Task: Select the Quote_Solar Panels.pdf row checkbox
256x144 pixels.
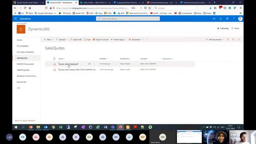Action: coord(48,64)
